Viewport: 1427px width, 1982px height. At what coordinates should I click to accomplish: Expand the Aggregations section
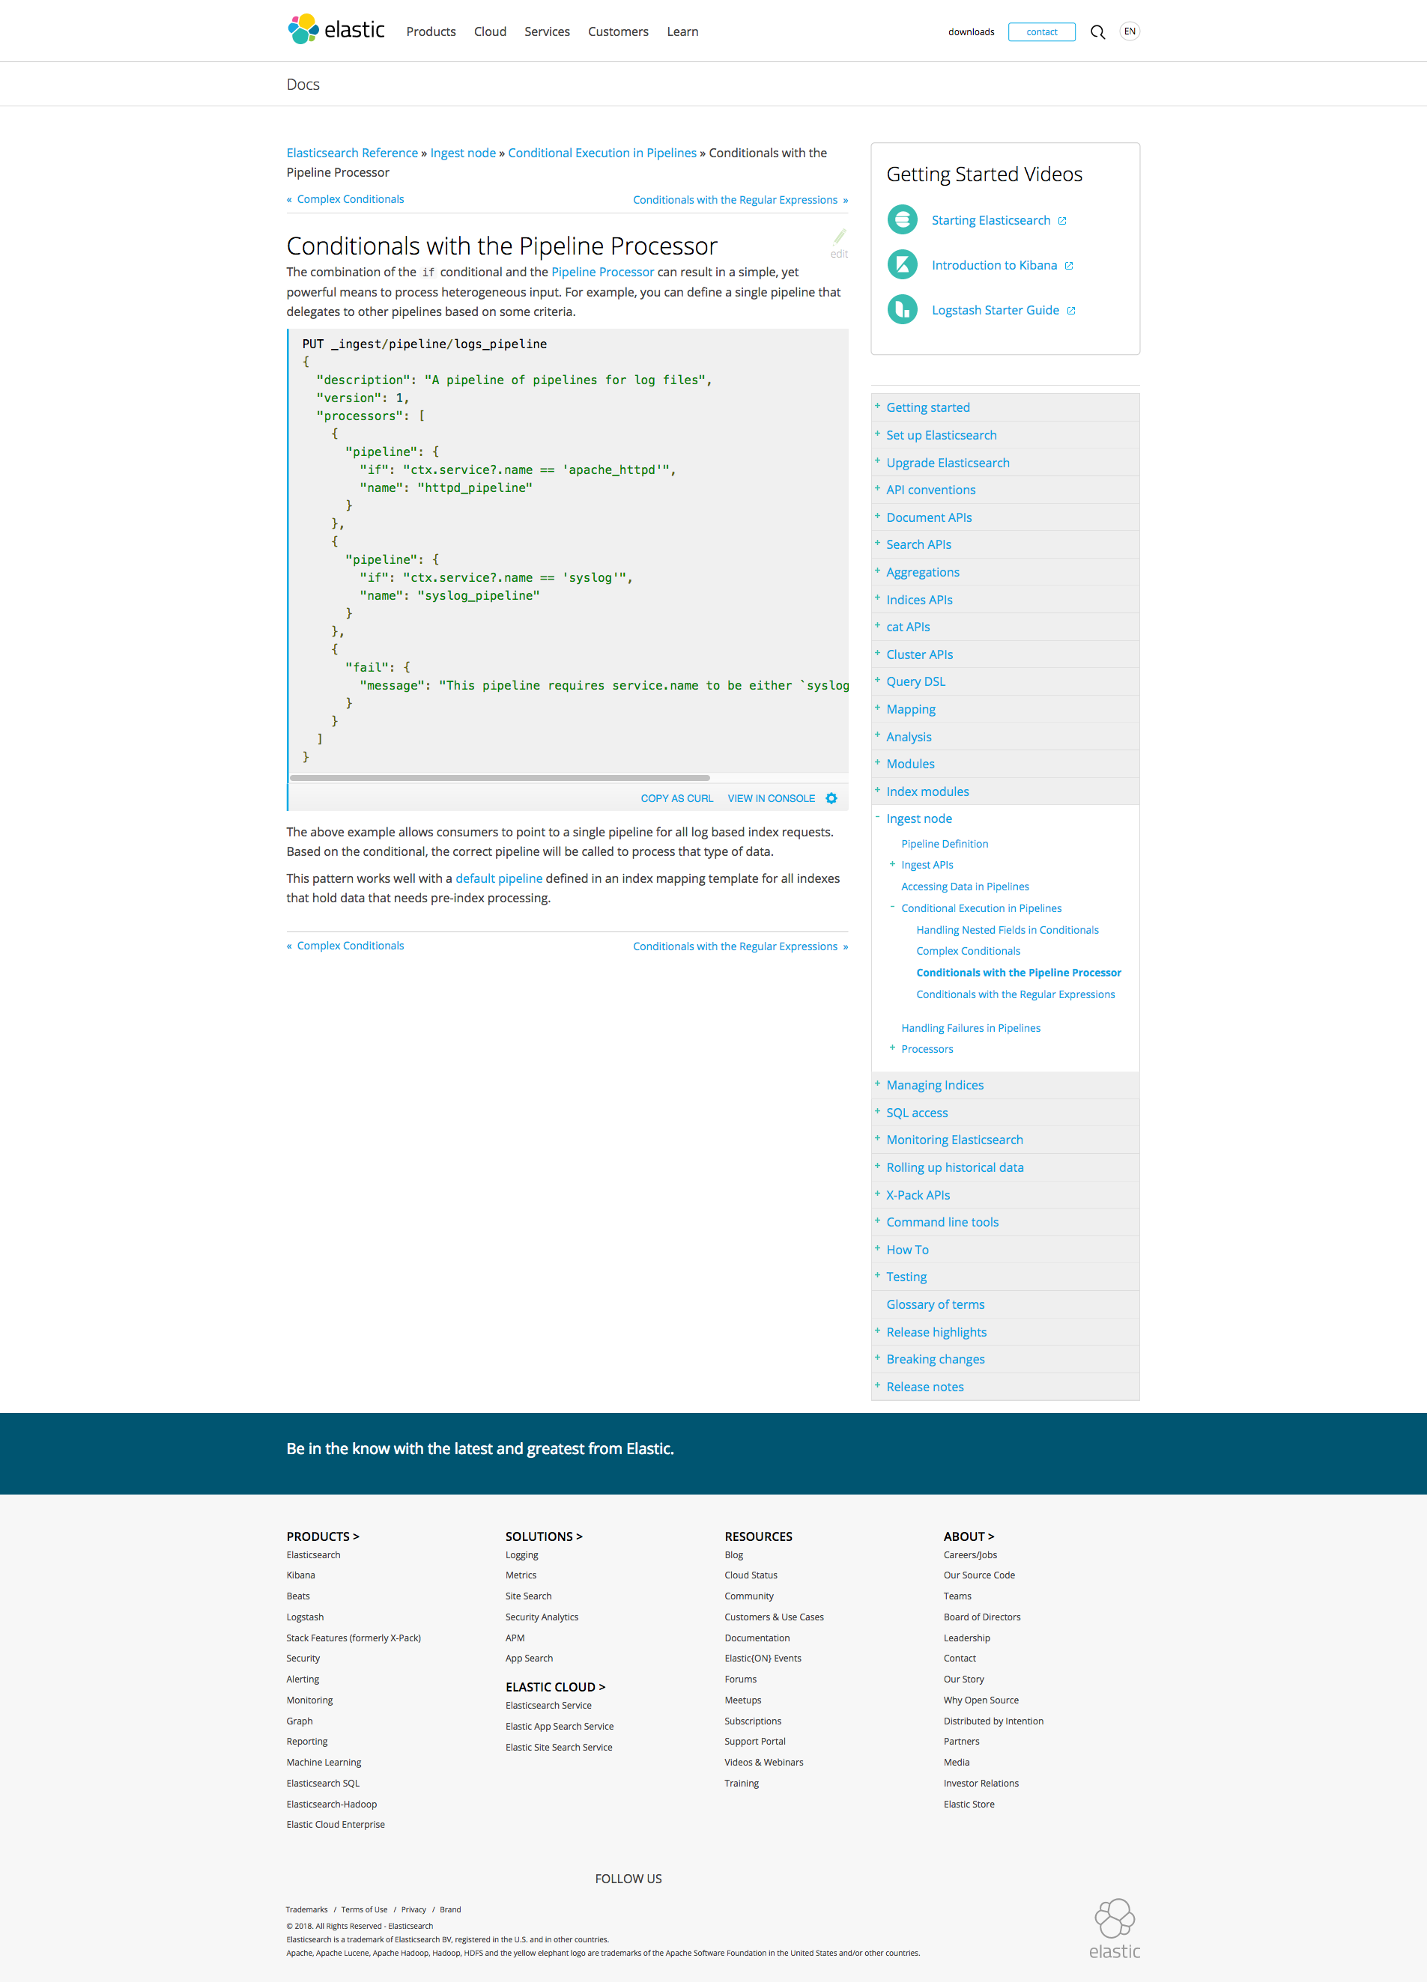pyautogui.click(x=877, y=571)
